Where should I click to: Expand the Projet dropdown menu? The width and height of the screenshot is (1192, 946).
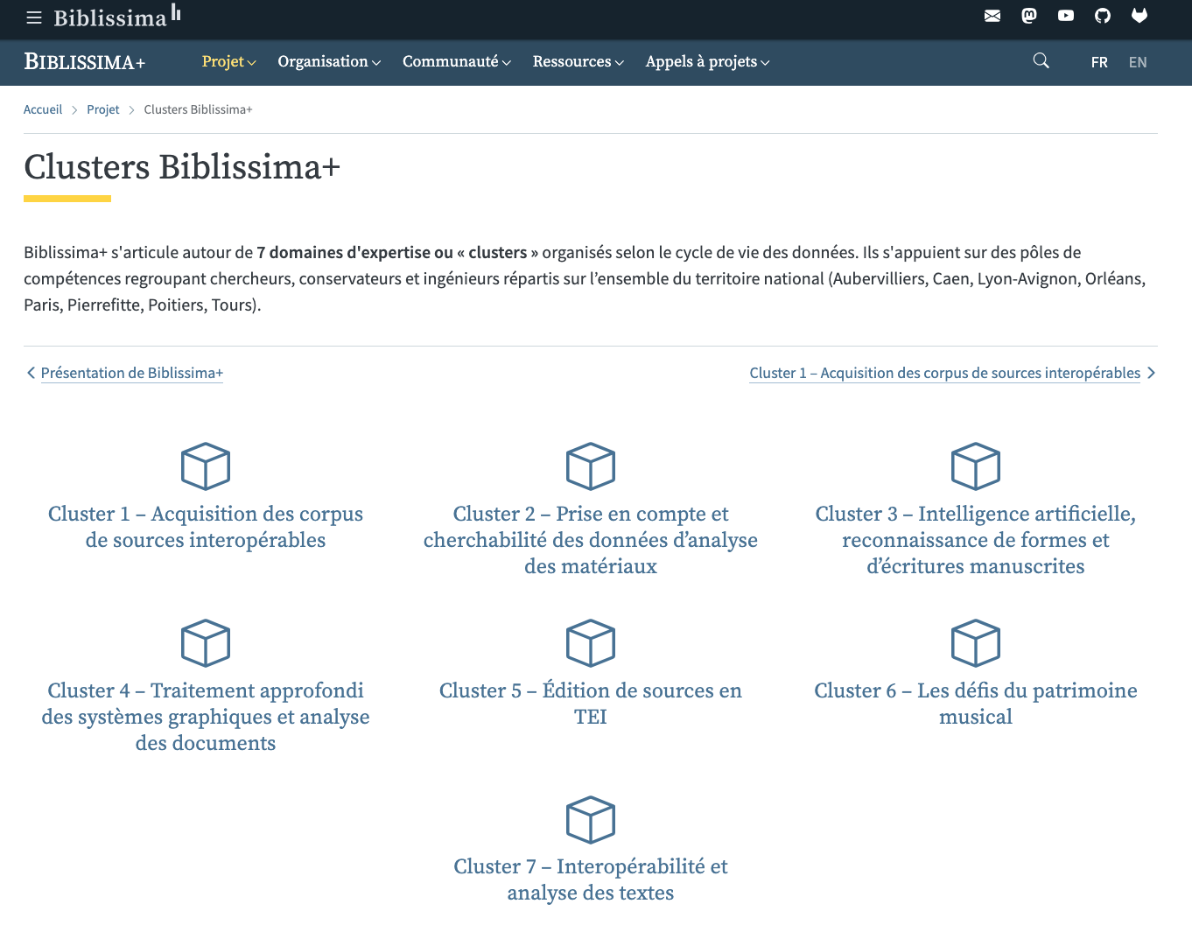(228, 62)
